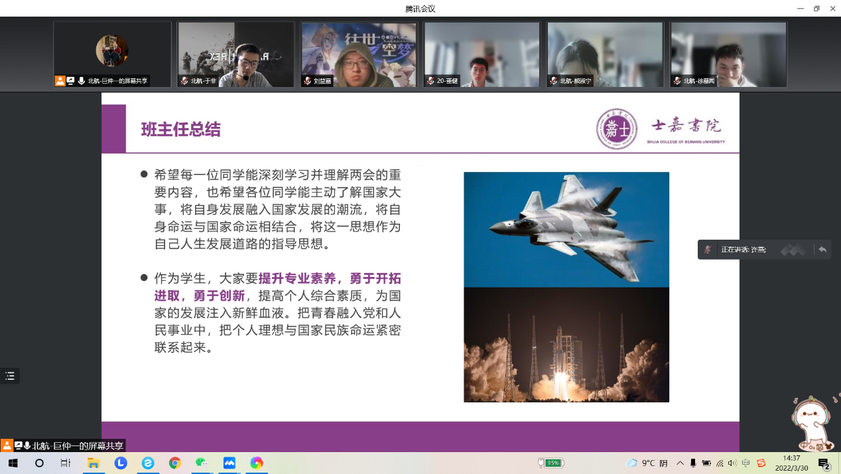This screenshot has width=841, height=474.
Task: Open the blue e browser in taskbar
Action: point(147,463)
